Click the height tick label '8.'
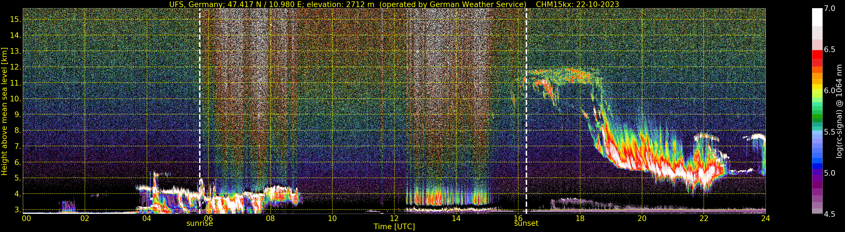This screenshot has width=845, height=232. coord(17,131)
